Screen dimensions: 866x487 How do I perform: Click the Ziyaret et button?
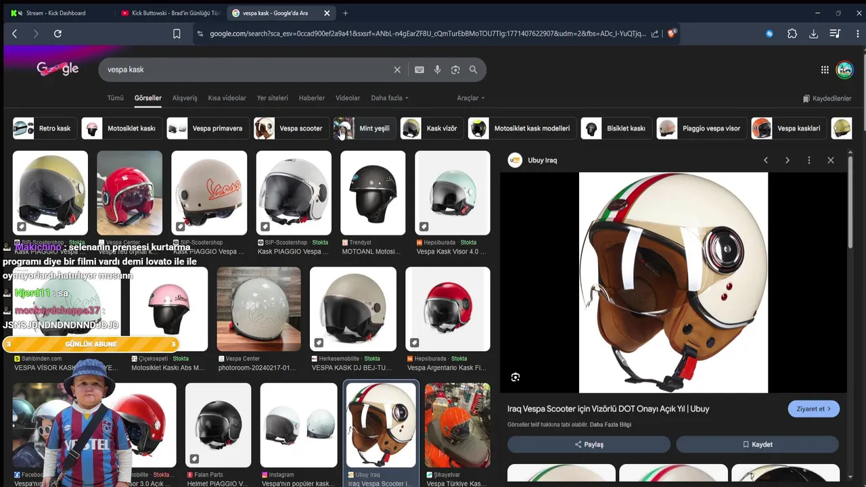[814, 409]
